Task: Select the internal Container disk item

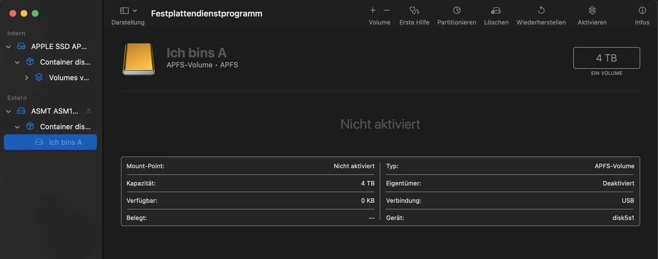Action: pyautogui.click(x=65, y=62)
